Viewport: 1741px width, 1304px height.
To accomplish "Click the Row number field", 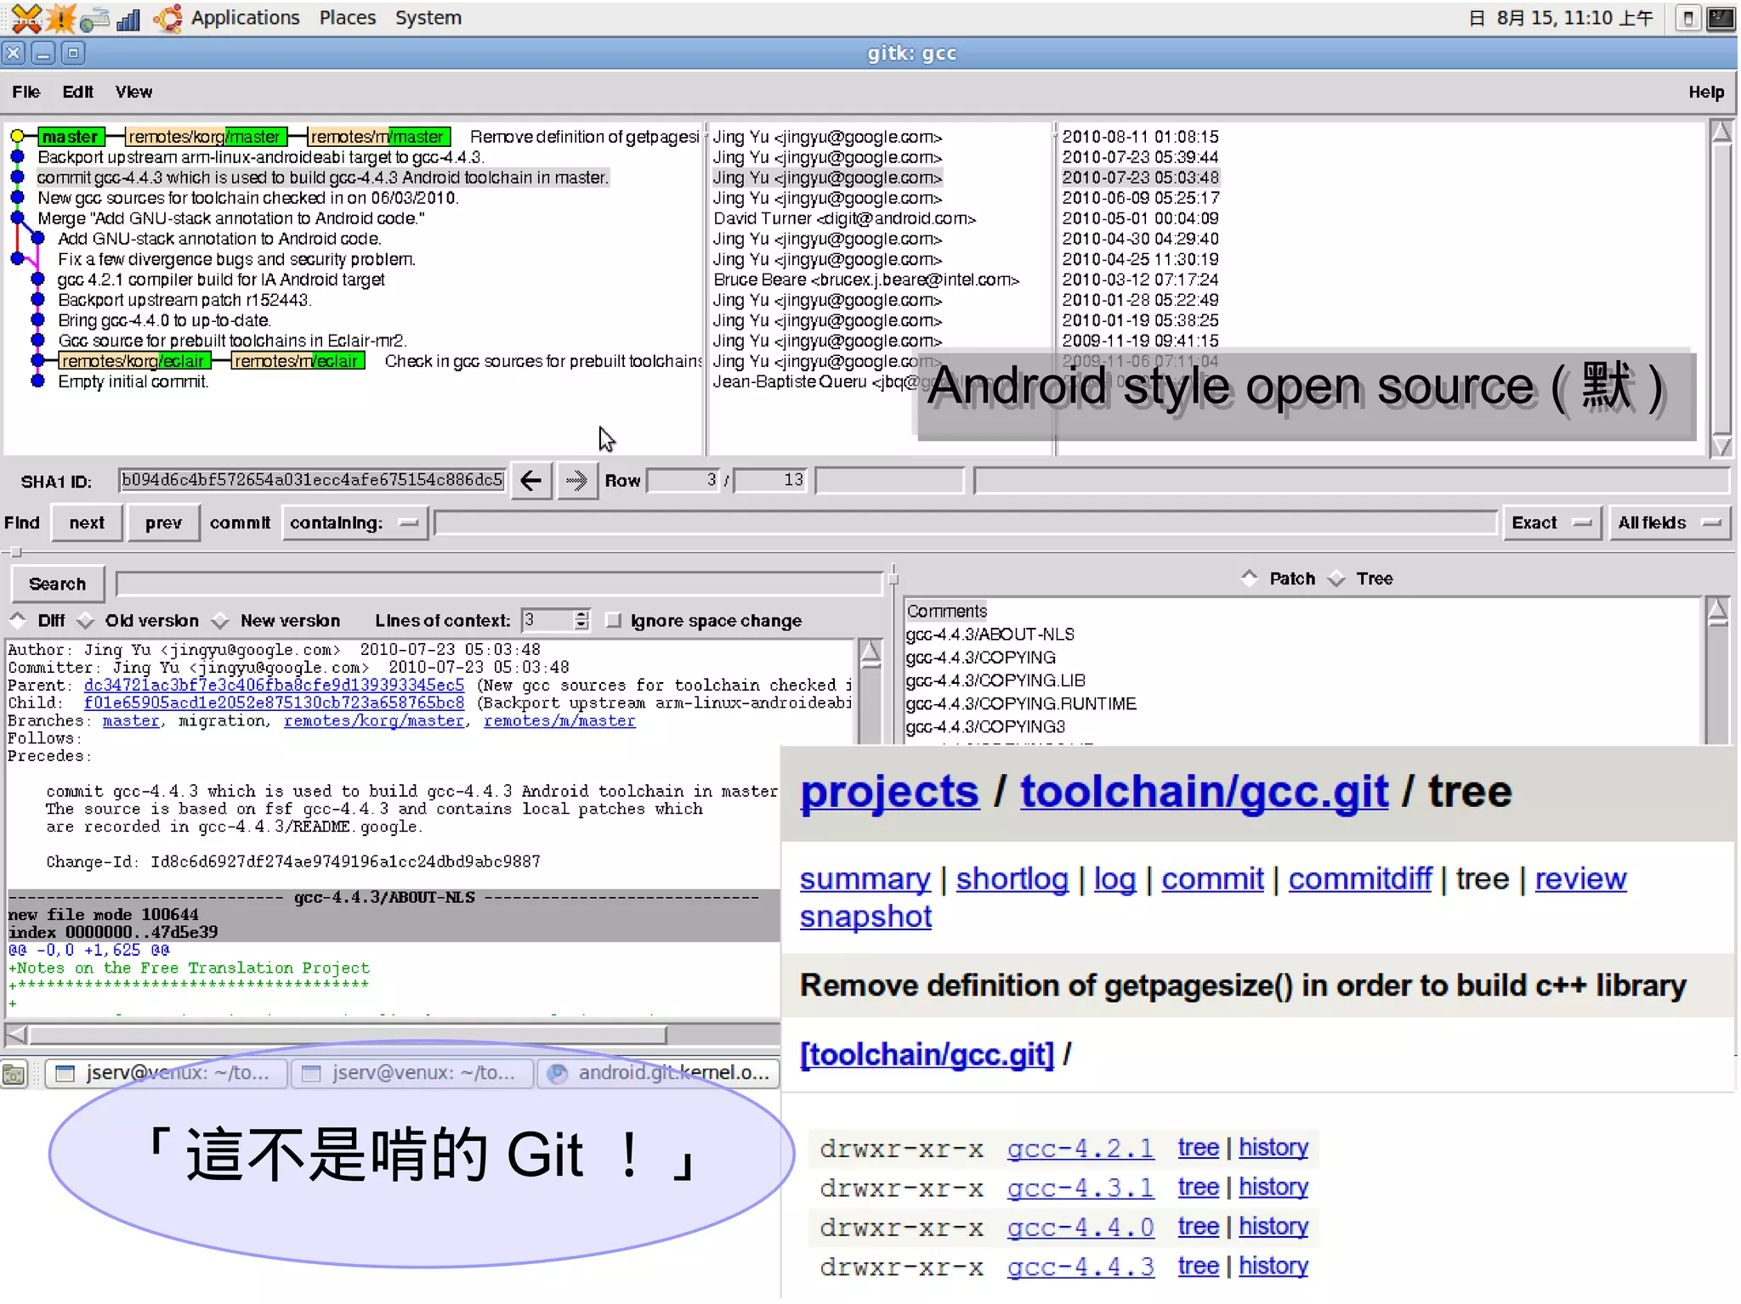I will coord(683,480).
